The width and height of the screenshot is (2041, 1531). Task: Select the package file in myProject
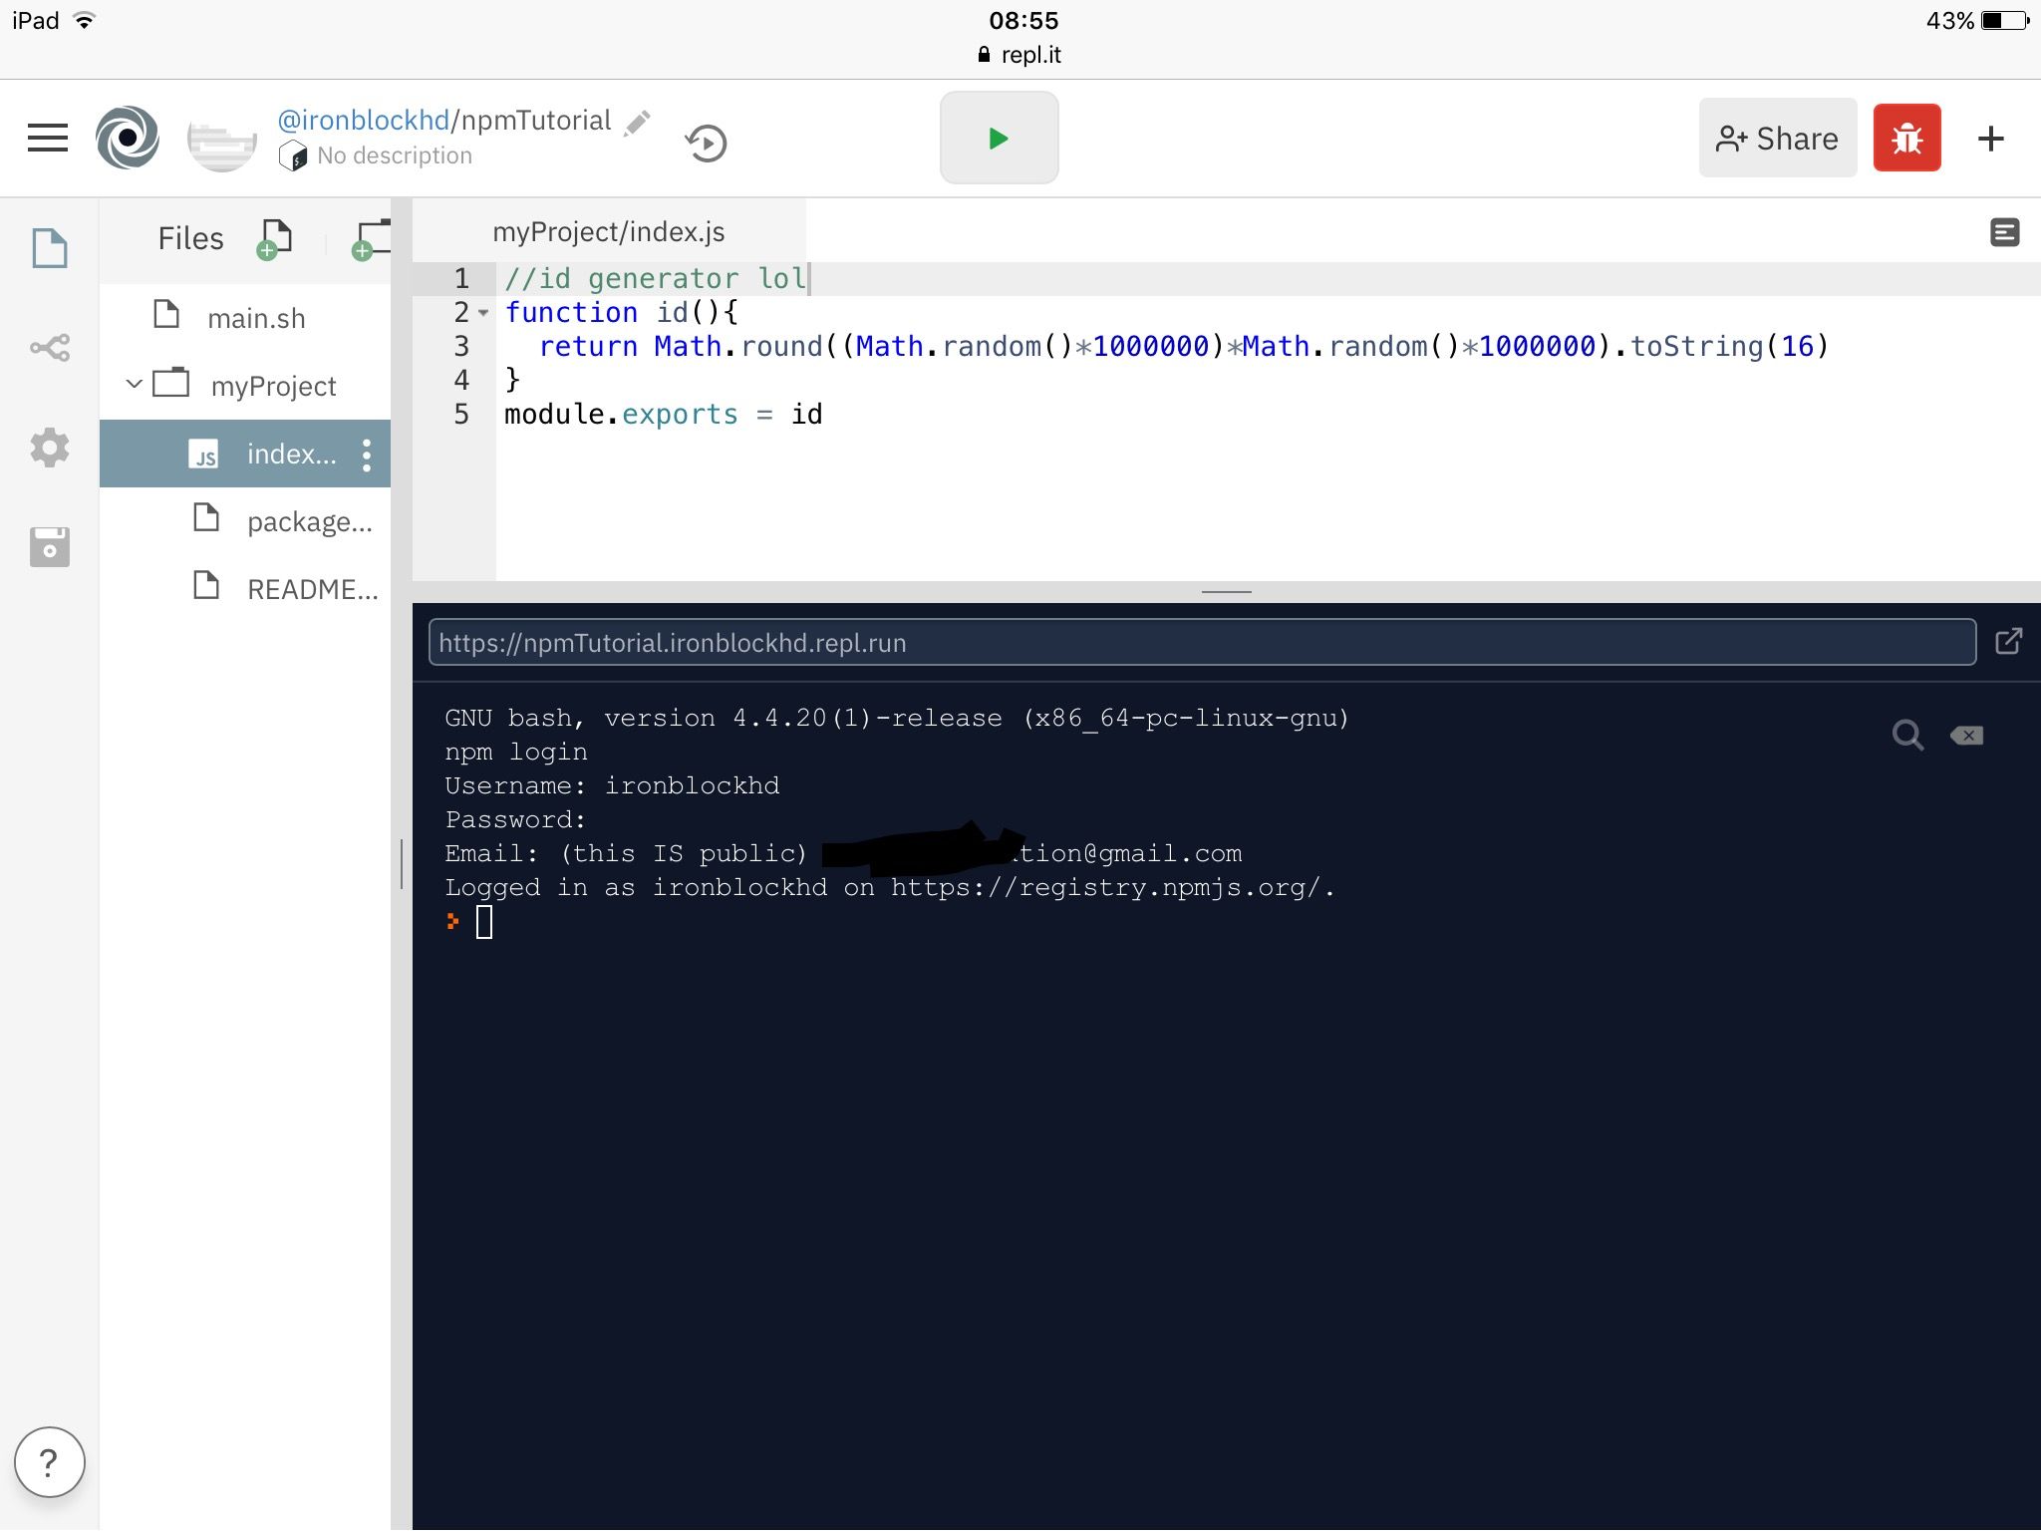pos(245,521)
